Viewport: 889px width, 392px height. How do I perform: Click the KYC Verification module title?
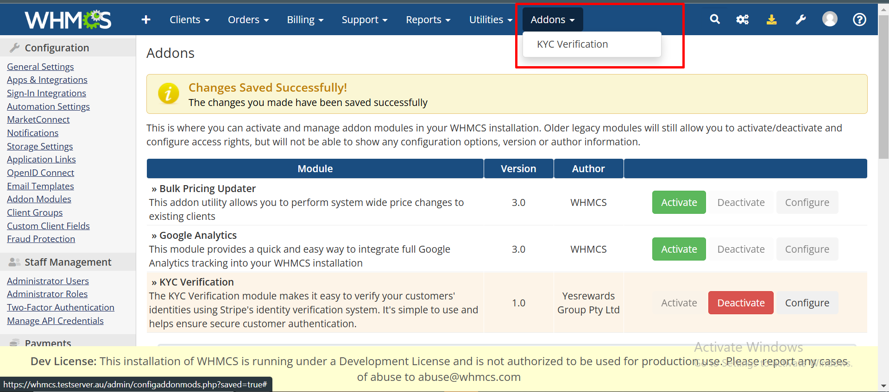coord(196,282)
